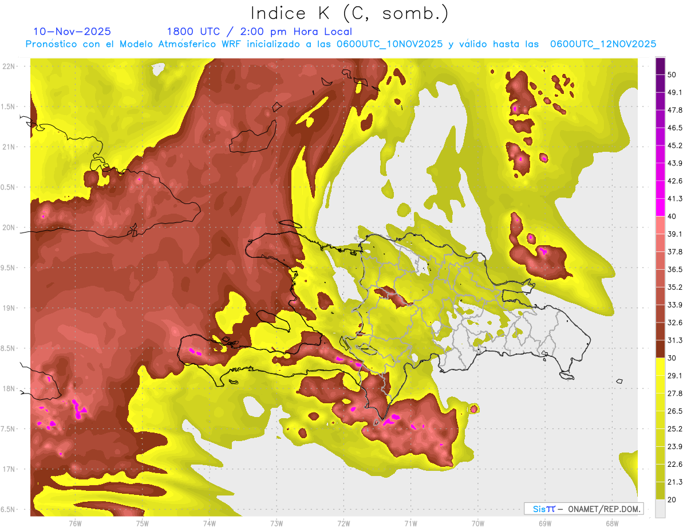Viewport: 687px width, 531px height.
Task: Click the color scale value "42.6"
Action: 674,181
